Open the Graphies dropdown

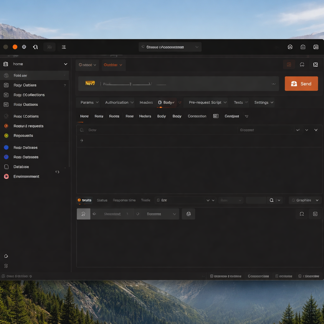click(305, 200)
